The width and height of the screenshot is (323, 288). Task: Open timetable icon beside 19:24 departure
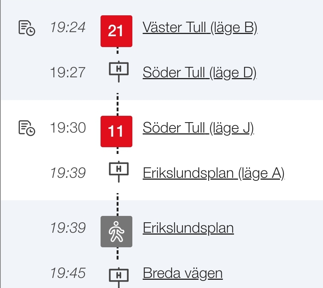pyautogui.click(x=27, y=28)
